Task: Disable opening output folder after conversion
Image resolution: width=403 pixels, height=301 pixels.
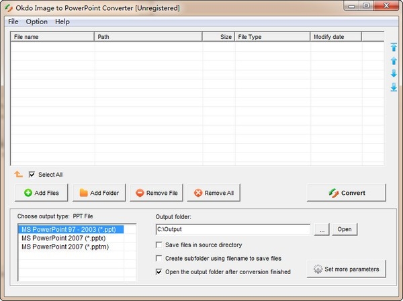Action: 159,271
